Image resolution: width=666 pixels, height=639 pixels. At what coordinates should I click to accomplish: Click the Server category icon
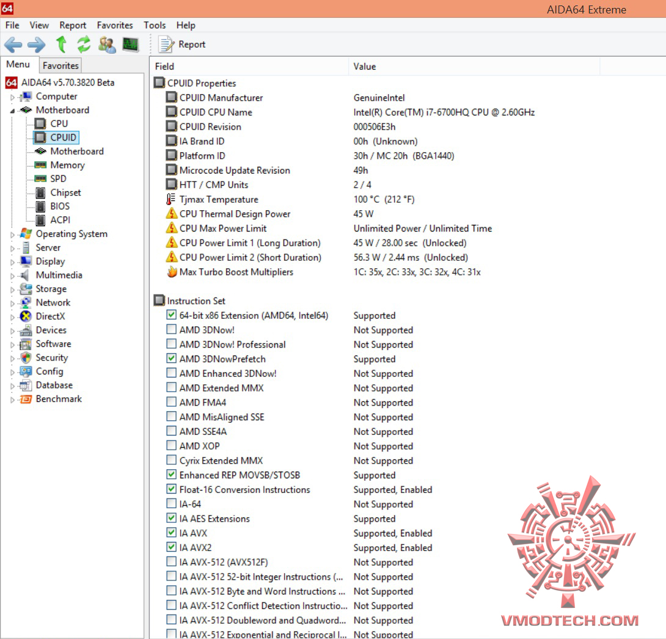point(26,247)
